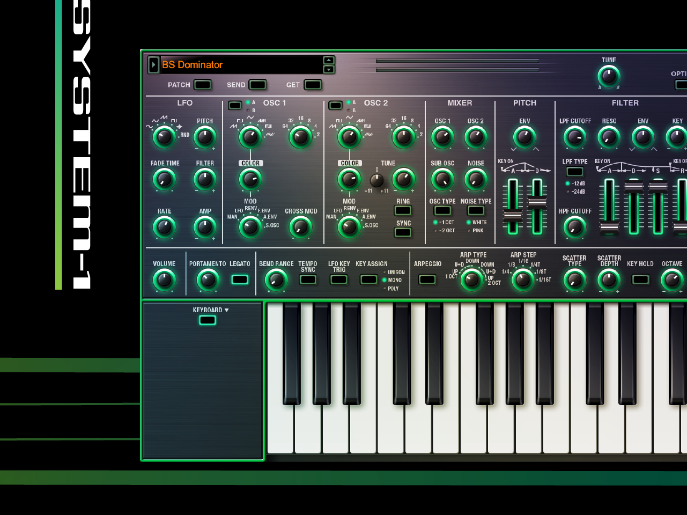Turn the HPF CUTOFF knob

(x=574, y=227)
